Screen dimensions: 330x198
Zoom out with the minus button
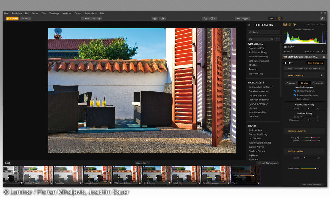(x=94, y=18)
